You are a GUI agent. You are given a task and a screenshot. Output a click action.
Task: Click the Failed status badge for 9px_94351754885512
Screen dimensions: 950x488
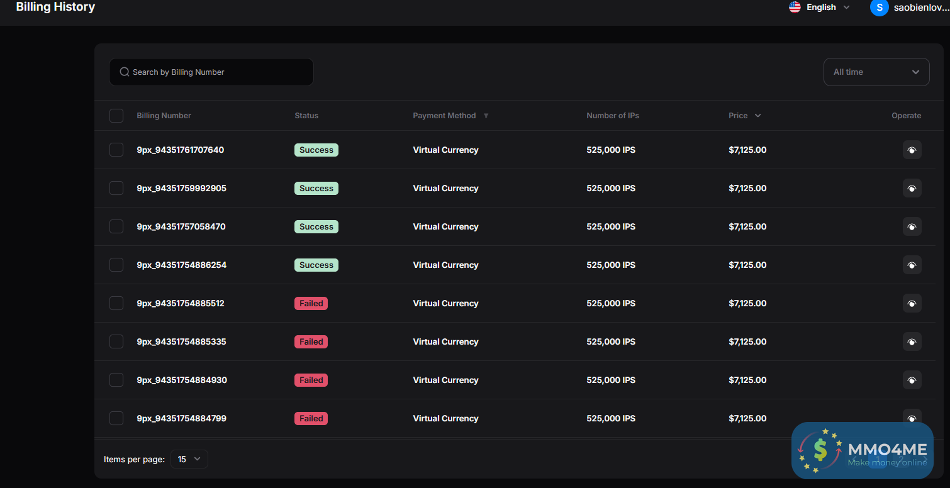tap(311, 303)
